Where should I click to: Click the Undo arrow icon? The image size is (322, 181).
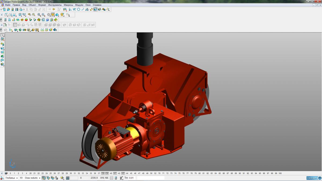(50, 9)
